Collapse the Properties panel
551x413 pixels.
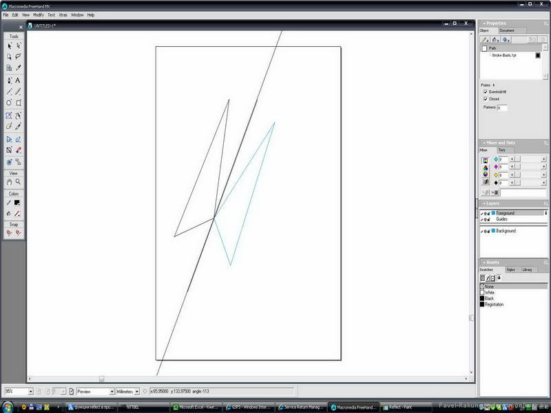coord(484,23)
